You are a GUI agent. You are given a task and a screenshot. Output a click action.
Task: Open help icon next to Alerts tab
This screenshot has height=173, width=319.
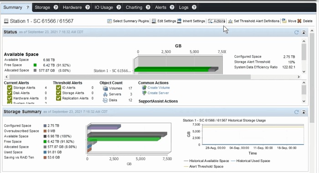[172, 7]
